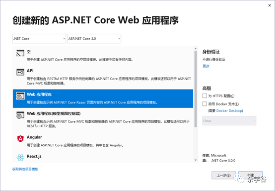
Task: Select the 空 template title
Action: click(x=29, y=52)
